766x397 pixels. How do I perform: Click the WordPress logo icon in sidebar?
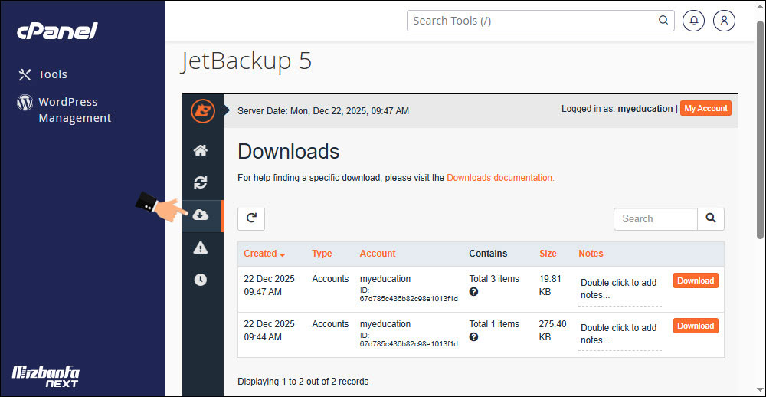(x=25, y=102)
